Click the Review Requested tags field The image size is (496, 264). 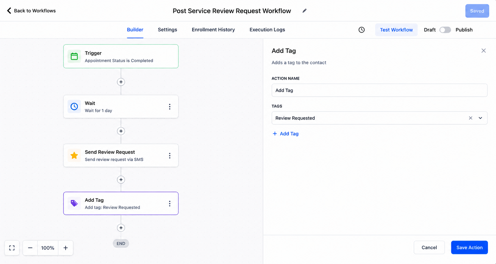tap(379, 118)
